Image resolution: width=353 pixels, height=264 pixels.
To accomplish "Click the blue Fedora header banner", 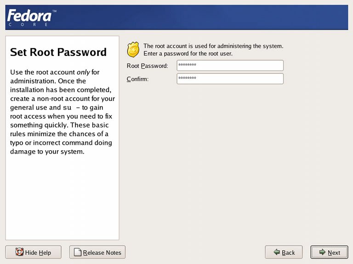I will (207, 17).
